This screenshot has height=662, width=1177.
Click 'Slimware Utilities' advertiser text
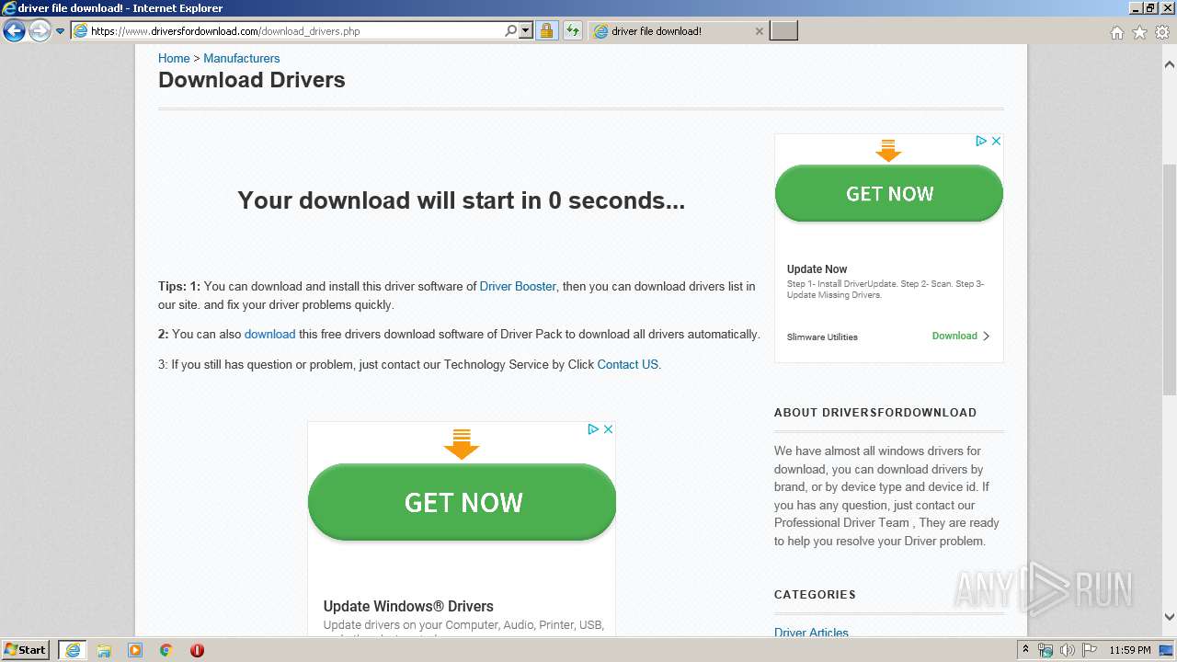(822, 337)
